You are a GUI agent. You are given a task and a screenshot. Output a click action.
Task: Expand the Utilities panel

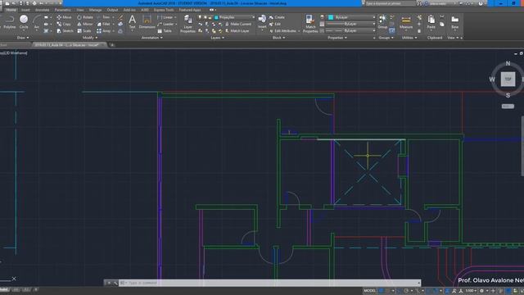click(x=409, y=38)
